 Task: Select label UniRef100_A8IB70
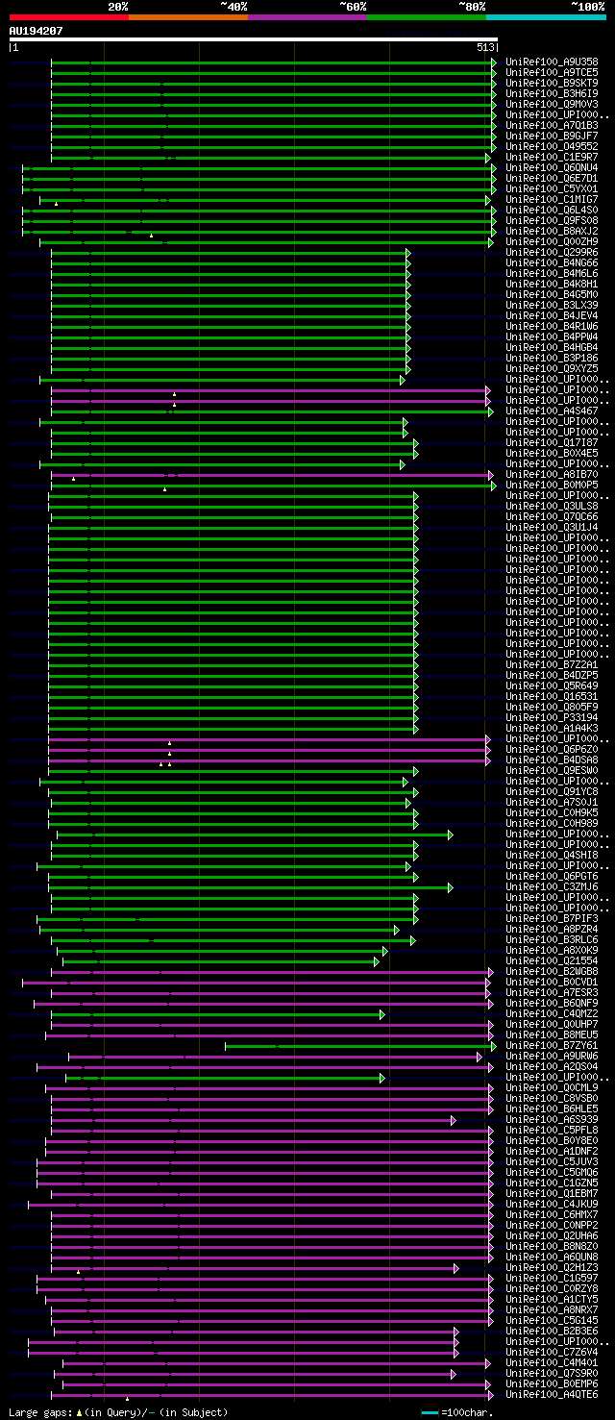[552, 474]
